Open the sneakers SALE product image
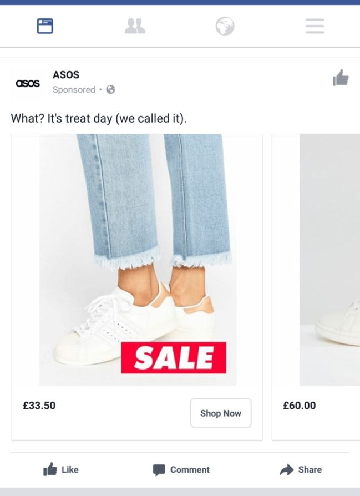360x496 pixels. pyautogui.click(x=137, y=260)
